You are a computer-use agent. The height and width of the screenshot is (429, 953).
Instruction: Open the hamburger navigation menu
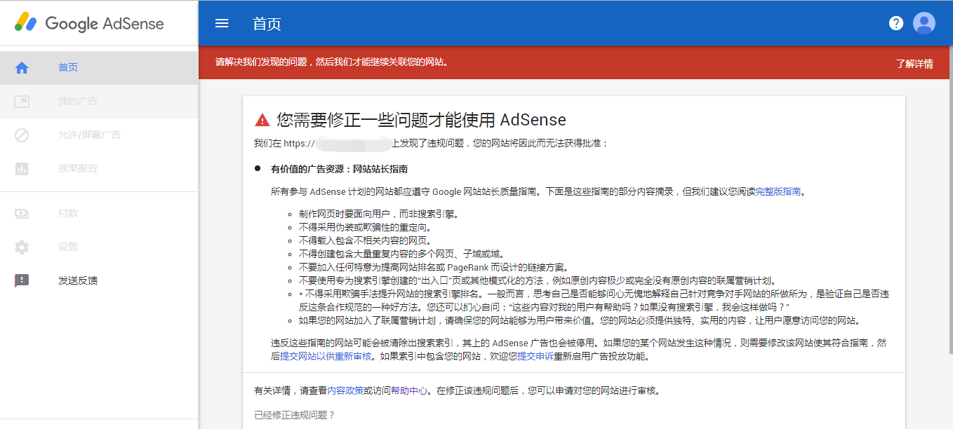[x=222, y=23]
